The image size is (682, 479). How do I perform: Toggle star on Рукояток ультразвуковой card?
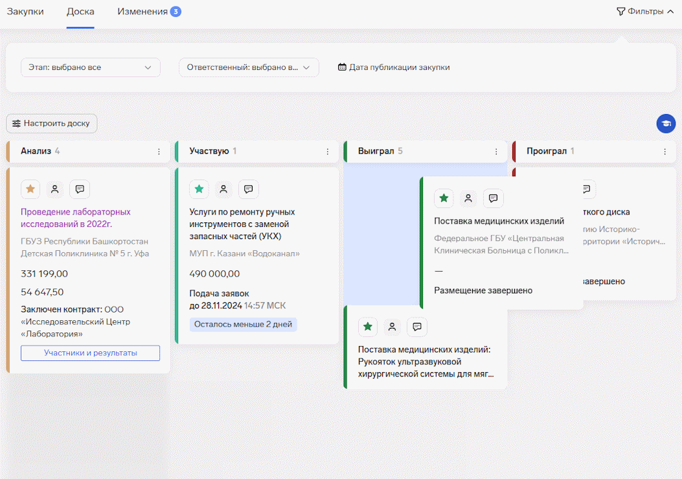[x=368, y=327]
